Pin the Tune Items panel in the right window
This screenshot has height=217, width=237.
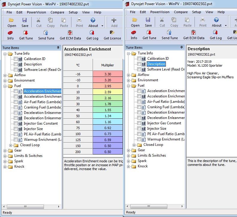[x=181, y=48]
